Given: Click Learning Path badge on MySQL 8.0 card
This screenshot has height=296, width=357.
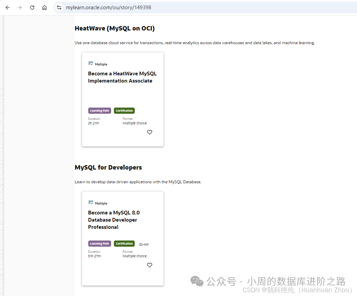Looking at the screenshot, I should click(100, 244).
